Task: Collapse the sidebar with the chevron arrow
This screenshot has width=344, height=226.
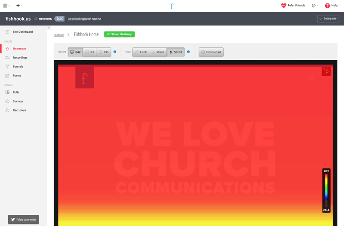Action: (x=49, y=28)
